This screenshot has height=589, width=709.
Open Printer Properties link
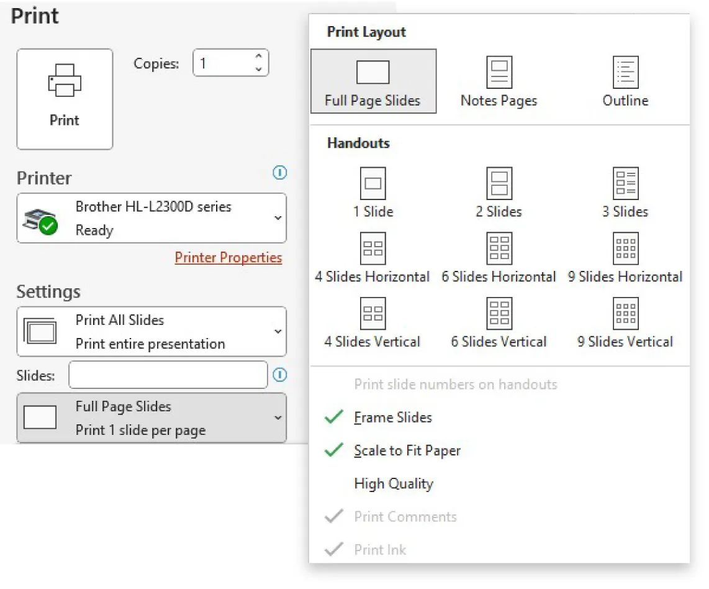tap(228, 257)
